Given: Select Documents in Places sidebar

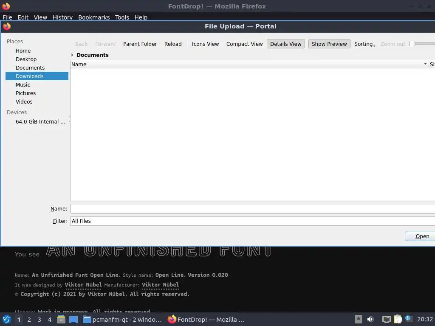Looking at the screenshot, I should (x=30, y=67).
